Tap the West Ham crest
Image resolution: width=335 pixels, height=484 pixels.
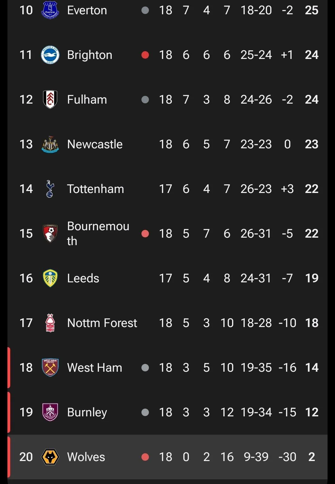50,368
